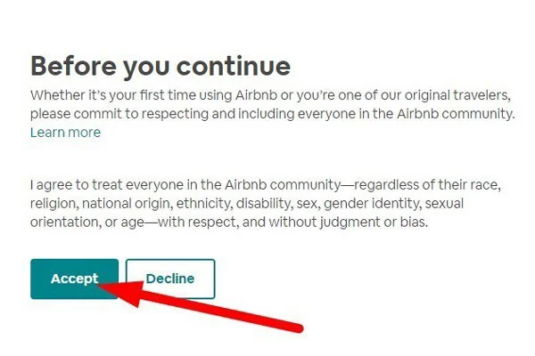Tap Learn more below the intro text

65,133
